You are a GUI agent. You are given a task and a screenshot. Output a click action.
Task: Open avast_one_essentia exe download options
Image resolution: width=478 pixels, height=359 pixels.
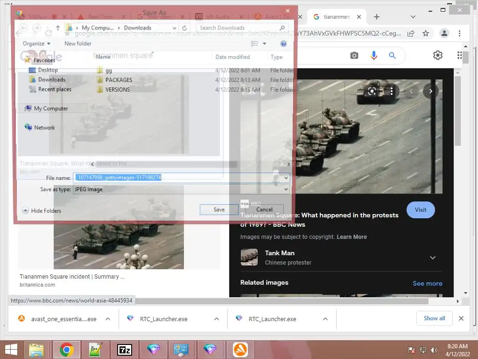click(x=108, y=319)
